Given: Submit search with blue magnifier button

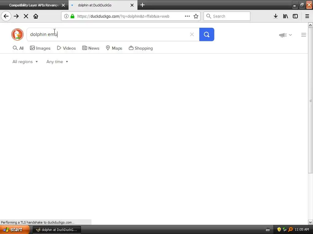Looking at the screenshot, I should pos(207,34).
